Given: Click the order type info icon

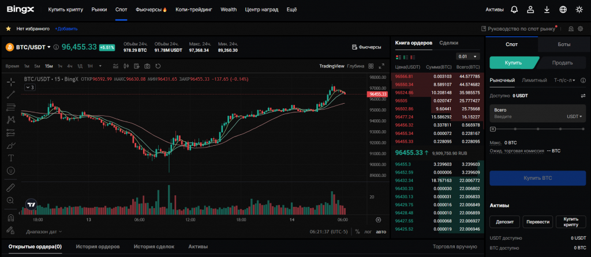Looking at the screenshot, I should point(583,80).
